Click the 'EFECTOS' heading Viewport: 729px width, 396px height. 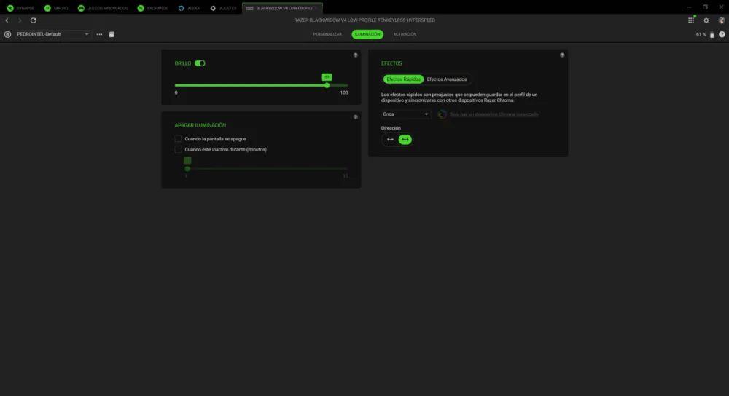pos(391,63)
